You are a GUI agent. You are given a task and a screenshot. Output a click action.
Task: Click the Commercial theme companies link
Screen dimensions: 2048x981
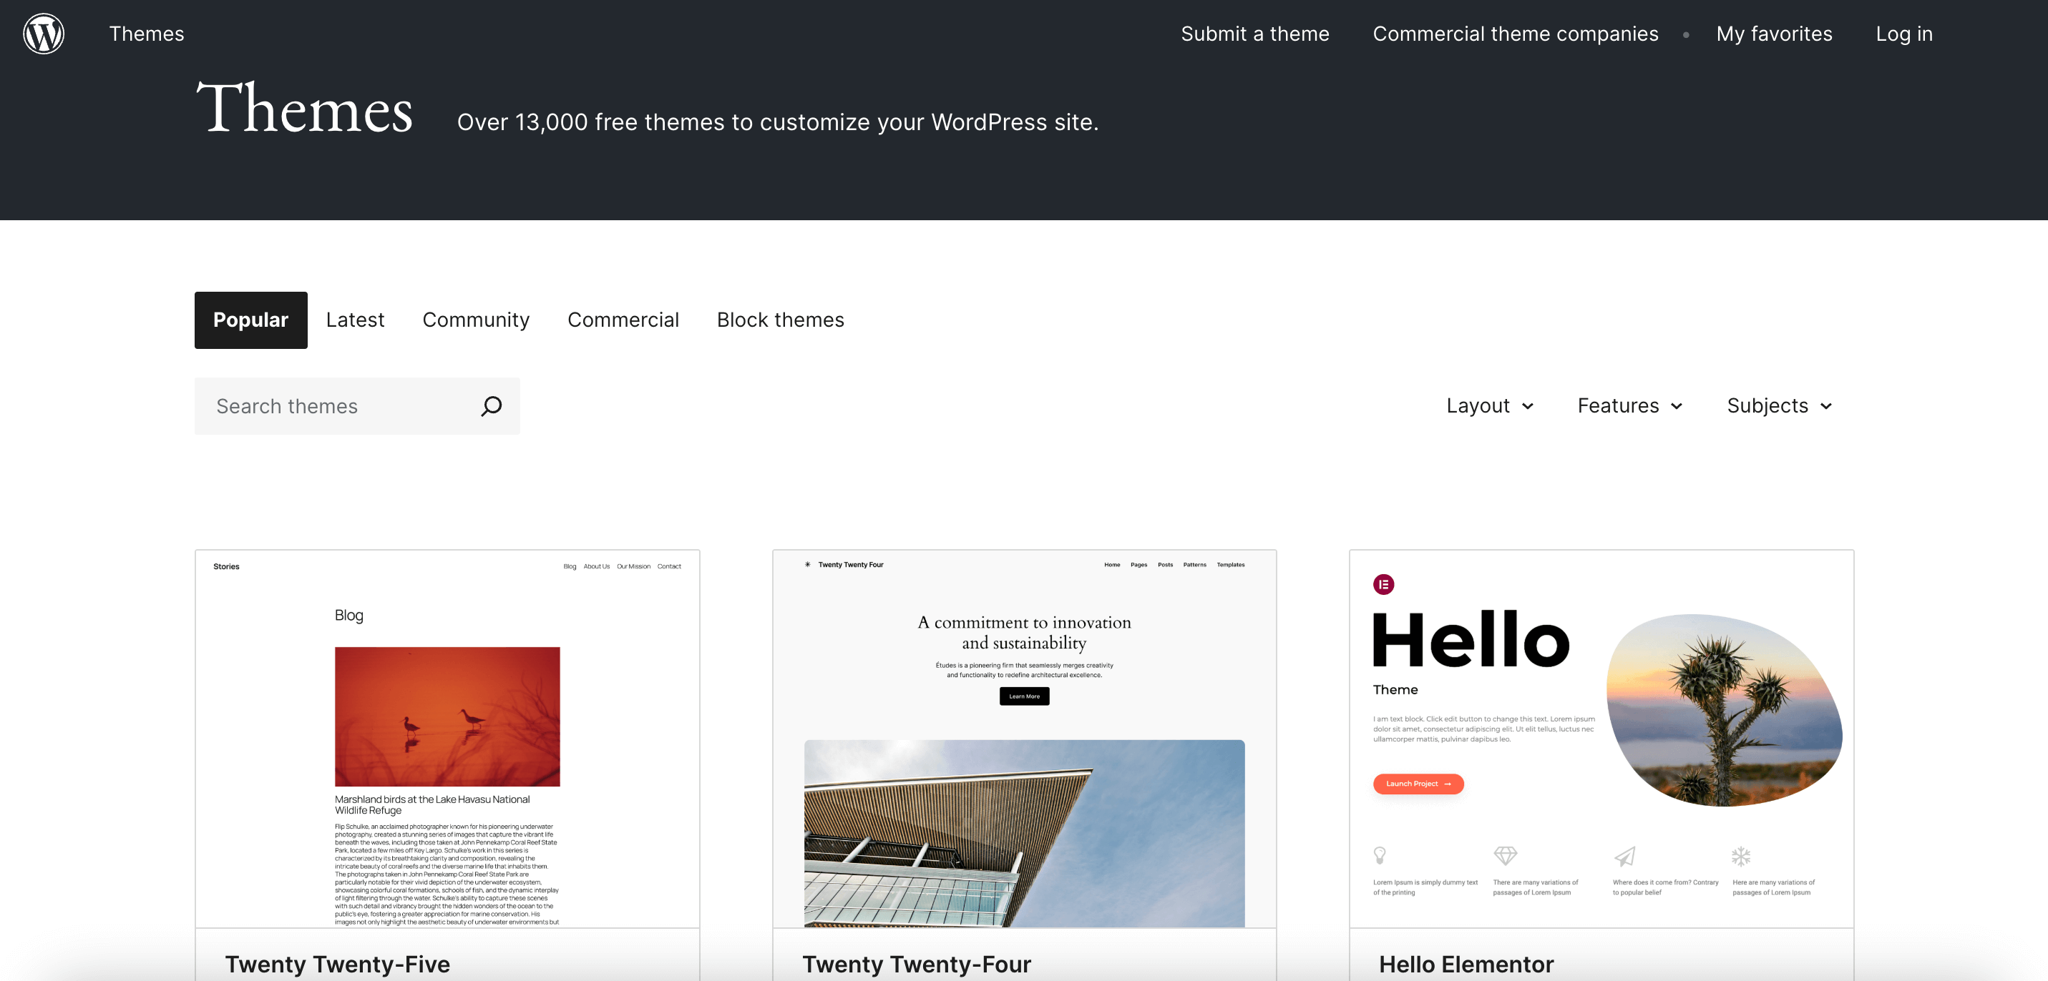(x=1515, y=33)
